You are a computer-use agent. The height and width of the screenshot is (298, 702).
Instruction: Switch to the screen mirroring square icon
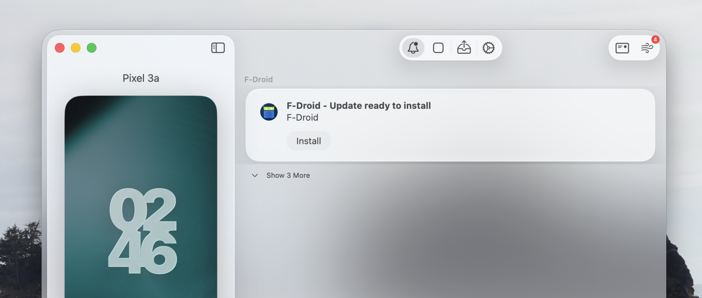[438, 48]
